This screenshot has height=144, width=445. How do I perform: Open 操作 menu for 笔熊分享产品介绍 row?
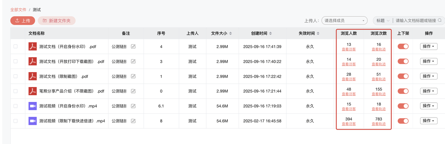(429, 91)
